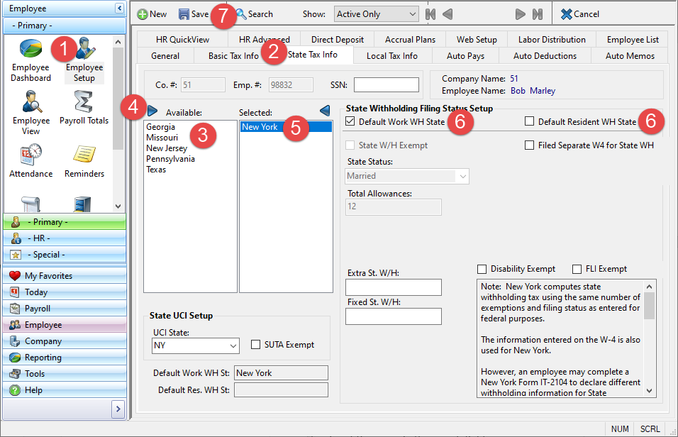Image resolution: width=678 pixels, height=437 pixels.
Task: Switch to the General tab
Action: 165,56
